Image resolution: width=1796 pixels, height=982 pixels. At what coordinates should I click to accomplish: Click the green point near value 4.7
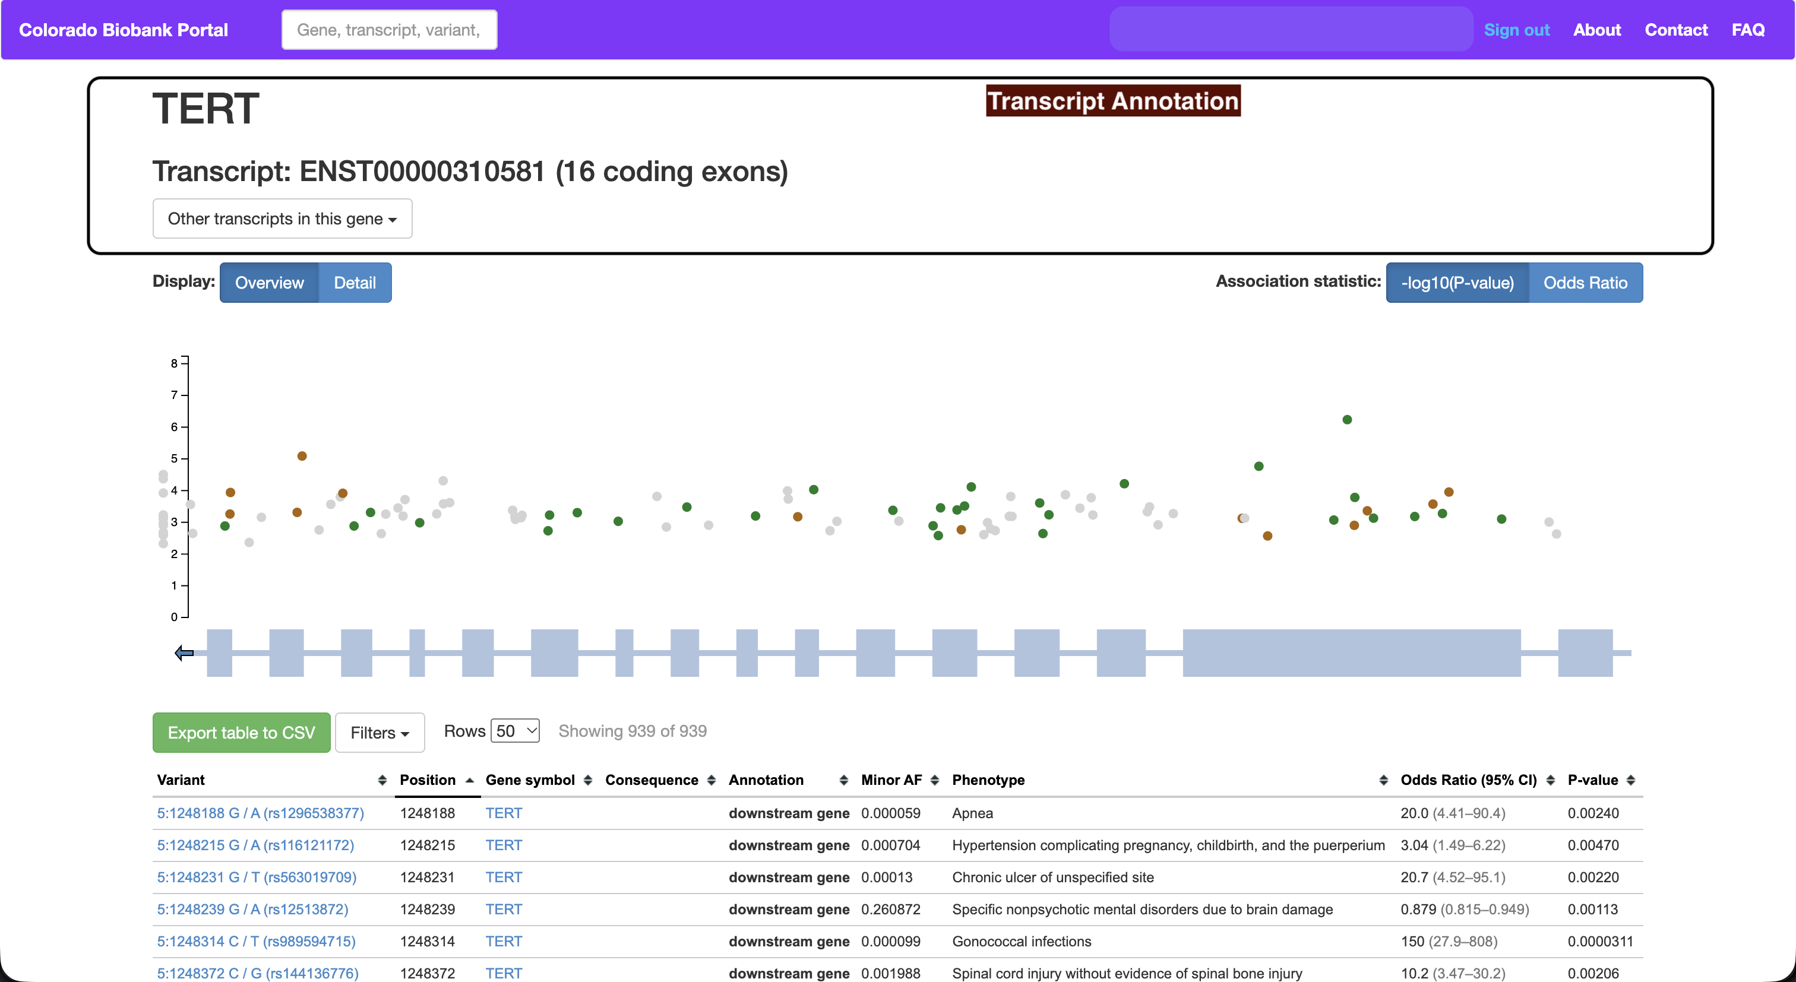(1259, 466)
